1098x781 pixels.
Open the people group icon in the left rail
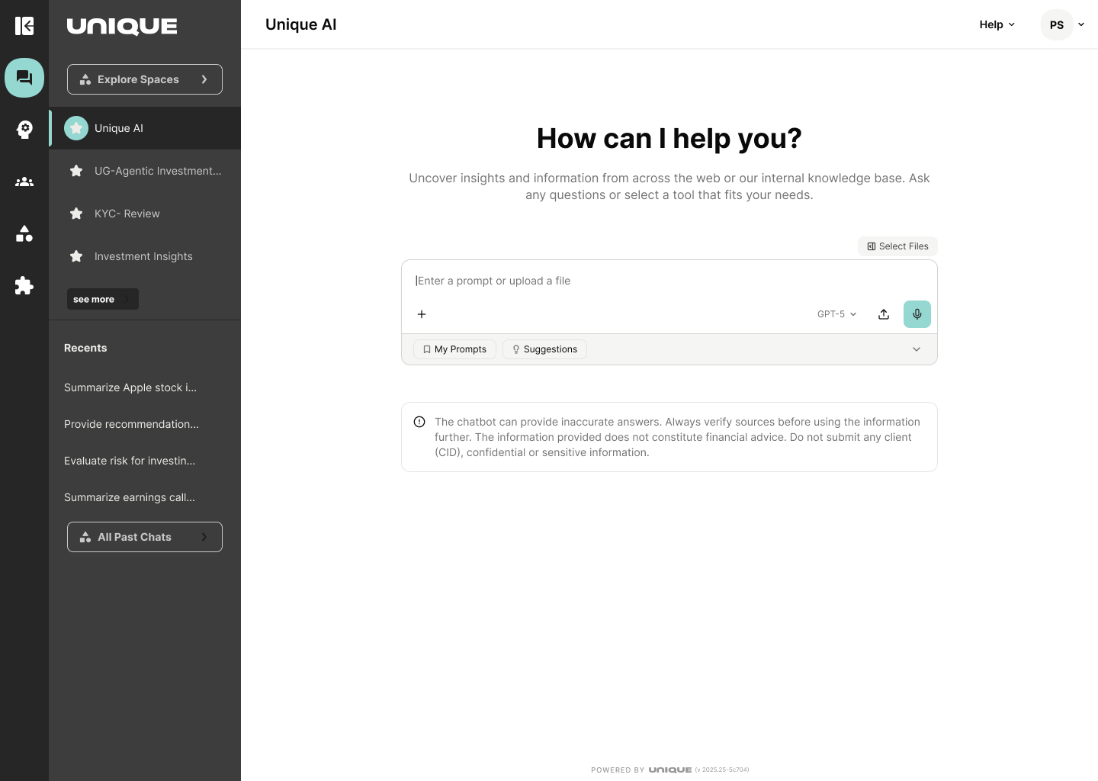[x=24, y=182]
